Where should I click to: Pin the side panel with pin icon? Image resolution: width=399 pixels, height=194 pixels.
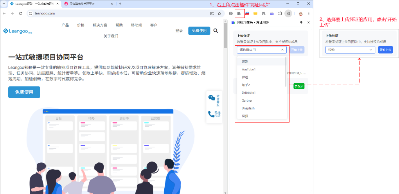pos(301,22)
